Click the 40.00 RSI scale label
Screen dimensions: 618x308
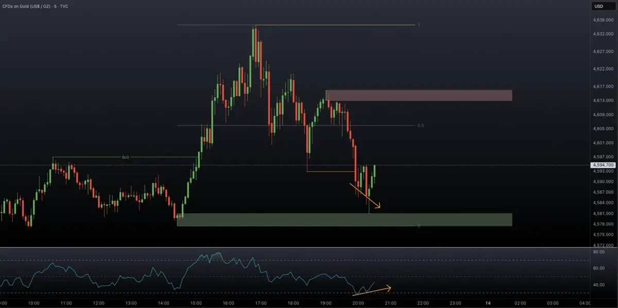point(598,285)
